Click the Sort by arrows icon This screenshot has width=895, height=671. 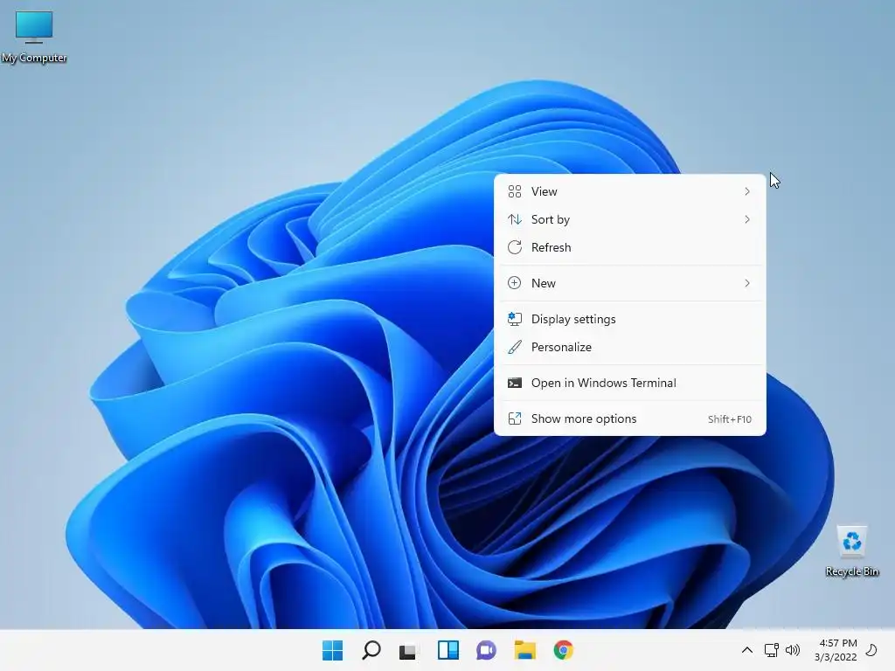(x=514, y=219)
